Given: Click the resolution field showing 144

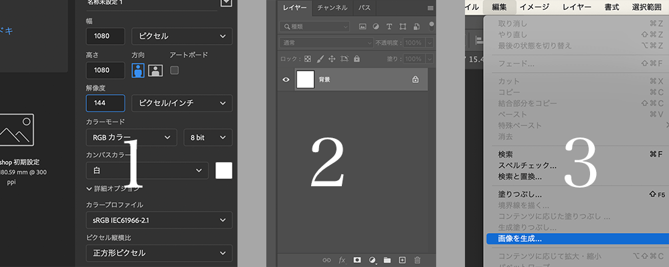Looking at the screenshot, I should pos(105,103).
